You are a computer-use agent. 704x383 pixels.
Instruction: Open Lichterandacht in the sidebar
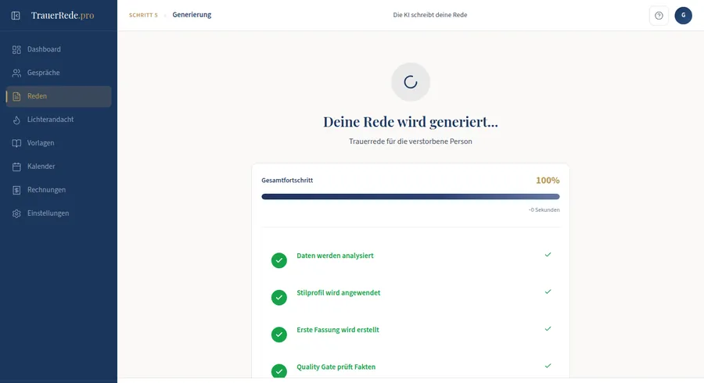point(59,120)
